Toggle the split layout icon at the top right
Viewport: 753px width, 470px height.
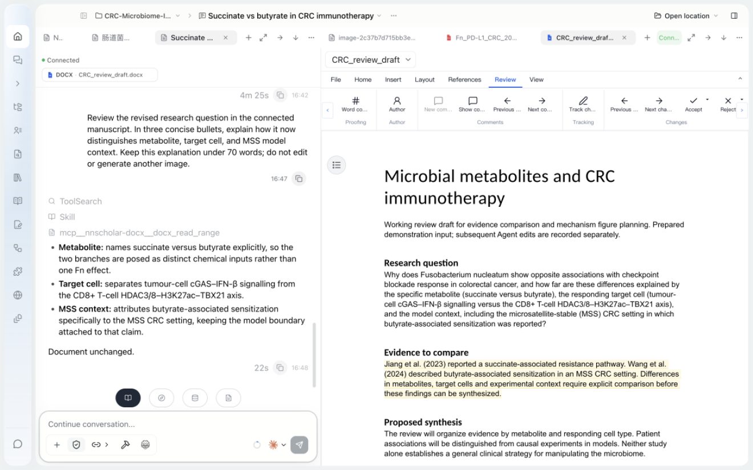734,16
